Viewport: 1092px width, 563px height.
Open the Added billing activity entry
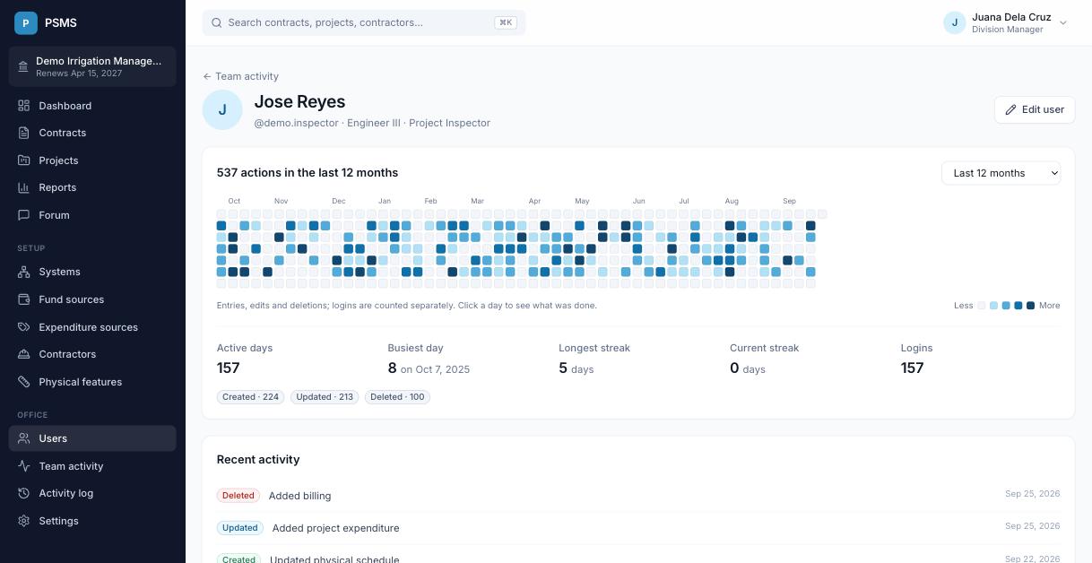point(638,496)
